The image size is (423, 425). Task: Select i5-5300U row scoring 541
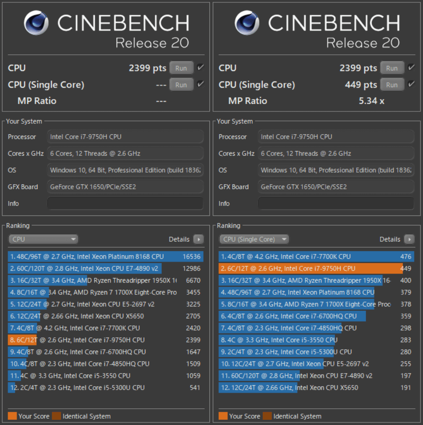pyautogui.click(x=105, y=388)
